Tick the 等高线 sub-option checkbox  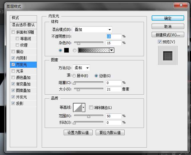click(17, 39)
